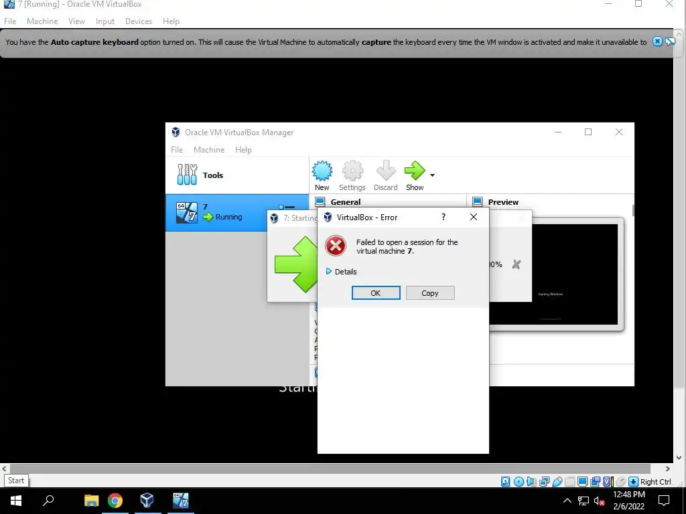
Task: Click Copy in the error dialog
Action: tap(429, 293)
